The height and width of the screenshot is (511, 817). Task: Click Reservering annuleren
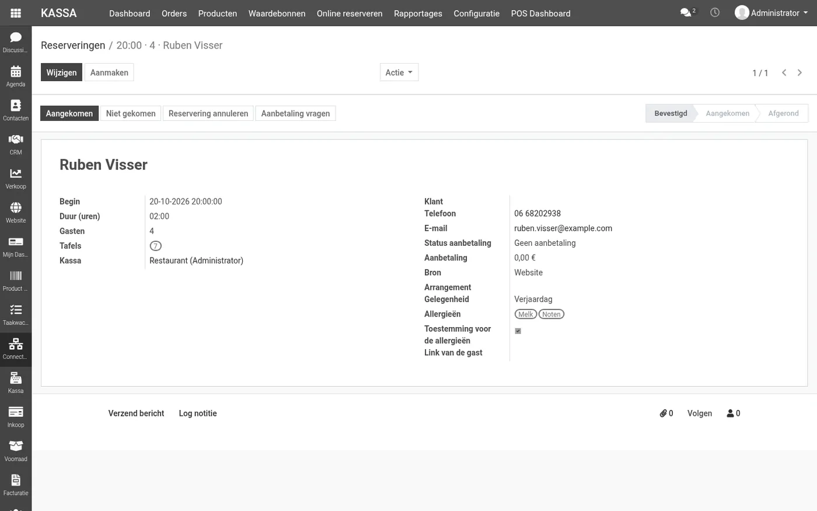click(x=208, y=113)
